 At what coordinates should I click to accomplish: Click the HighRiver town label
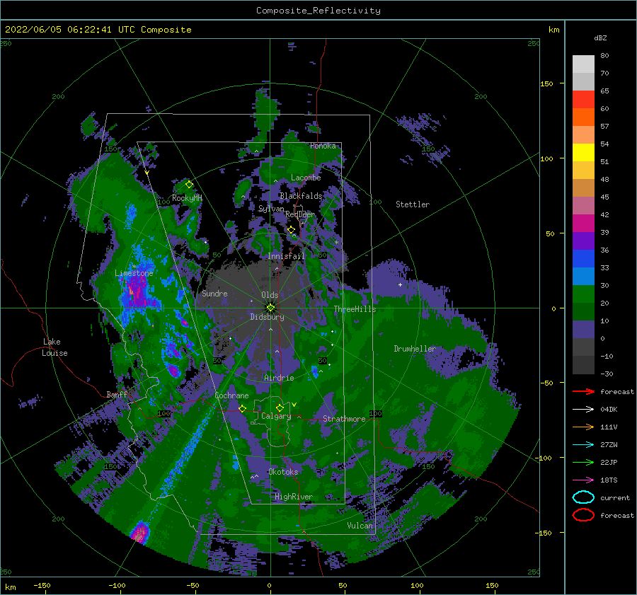coord(294,497)
